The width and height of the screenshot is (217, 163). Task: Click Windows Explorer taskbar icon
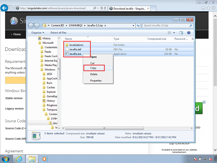click(32, 159)
